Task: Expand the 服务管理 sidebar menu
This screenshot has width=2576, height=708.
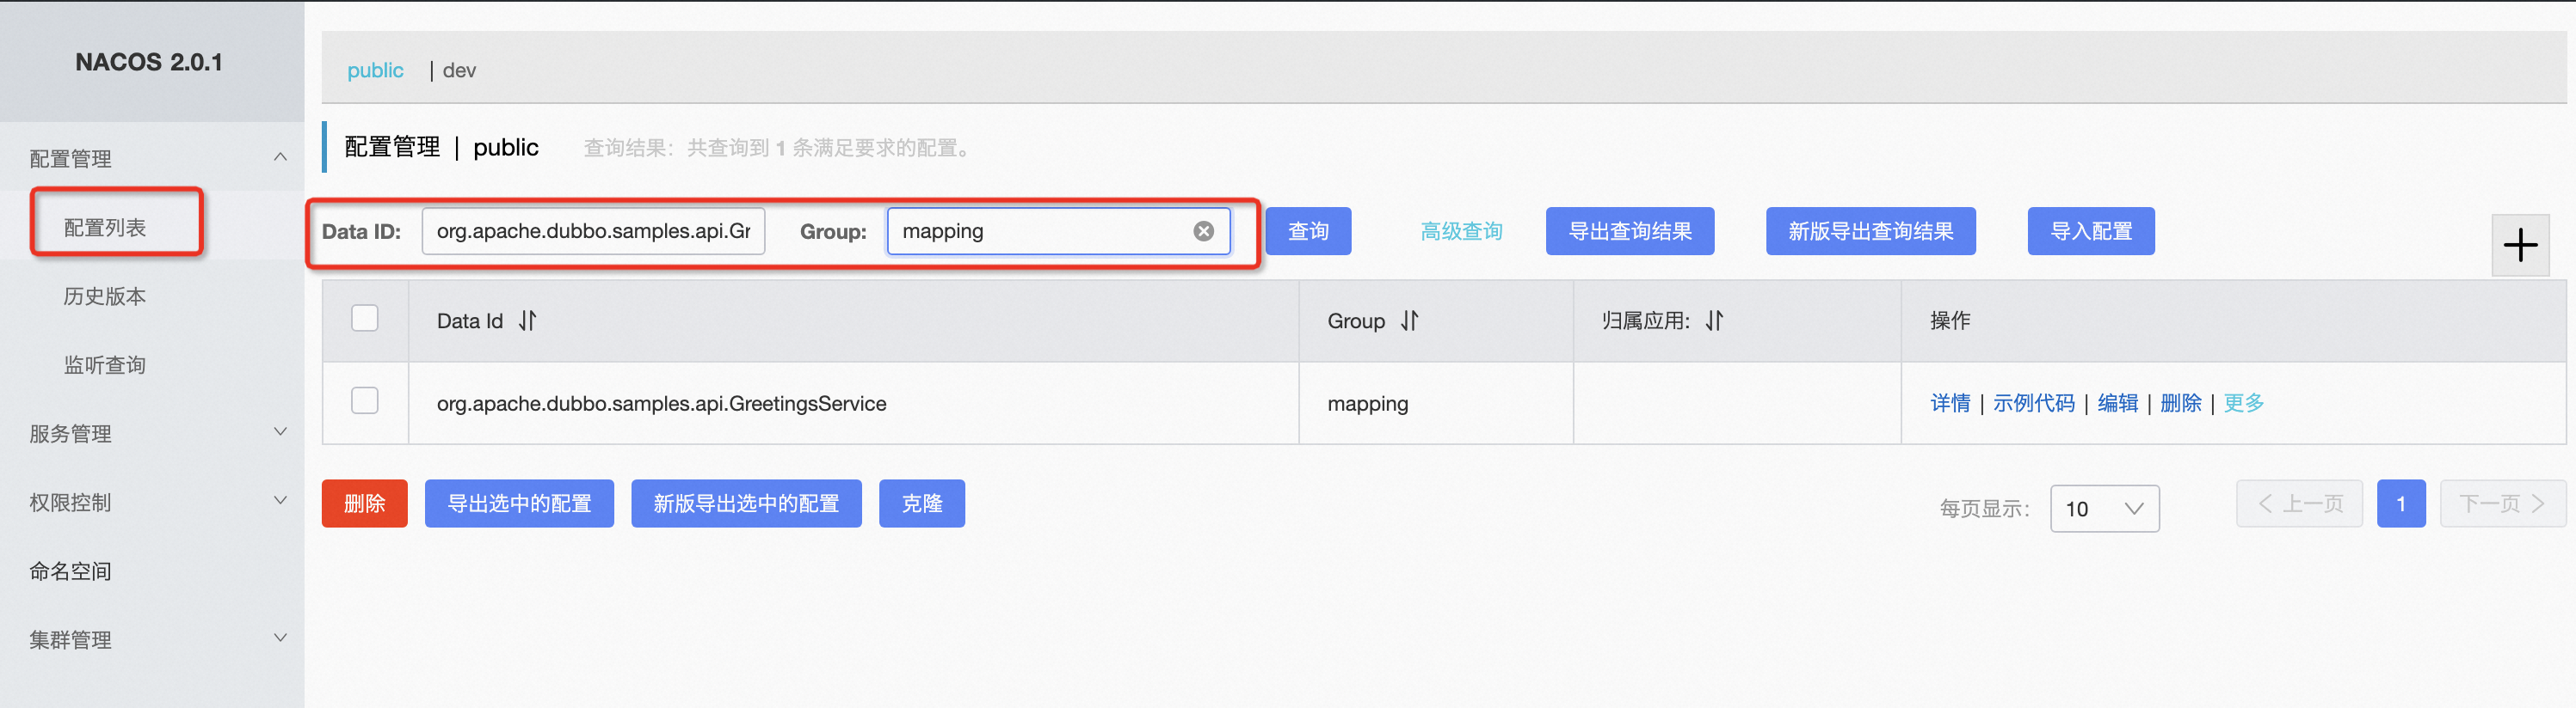Action: click(x=280, y=432)
